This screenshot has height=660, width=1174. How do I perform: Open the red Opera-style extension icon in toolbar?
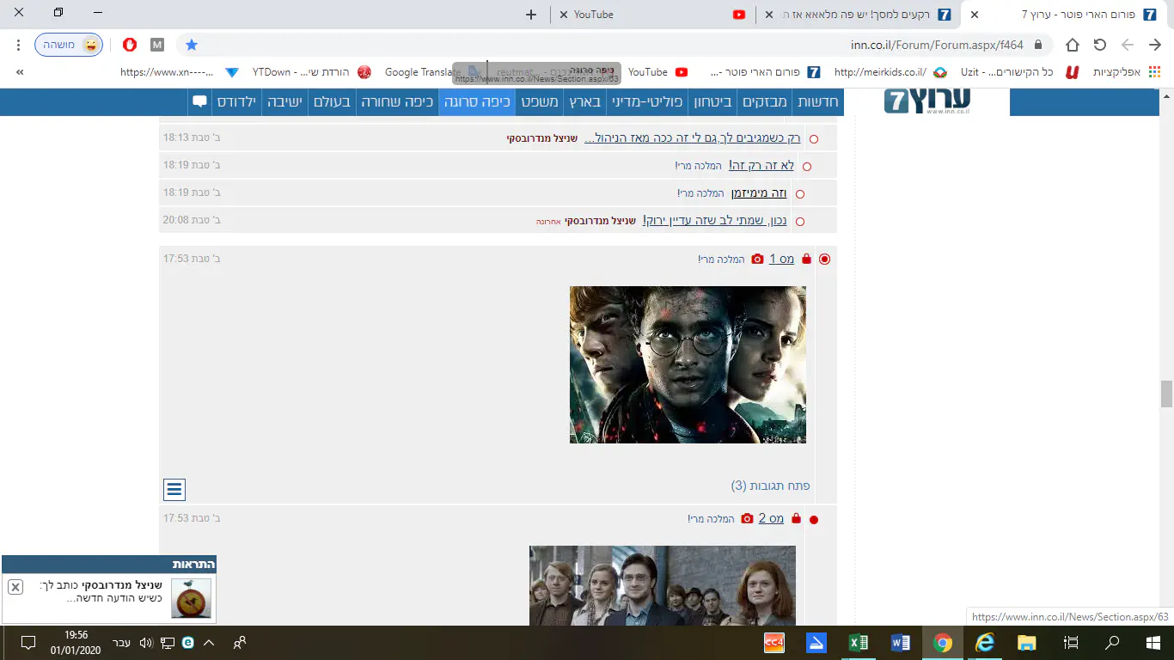pos(130,45)
